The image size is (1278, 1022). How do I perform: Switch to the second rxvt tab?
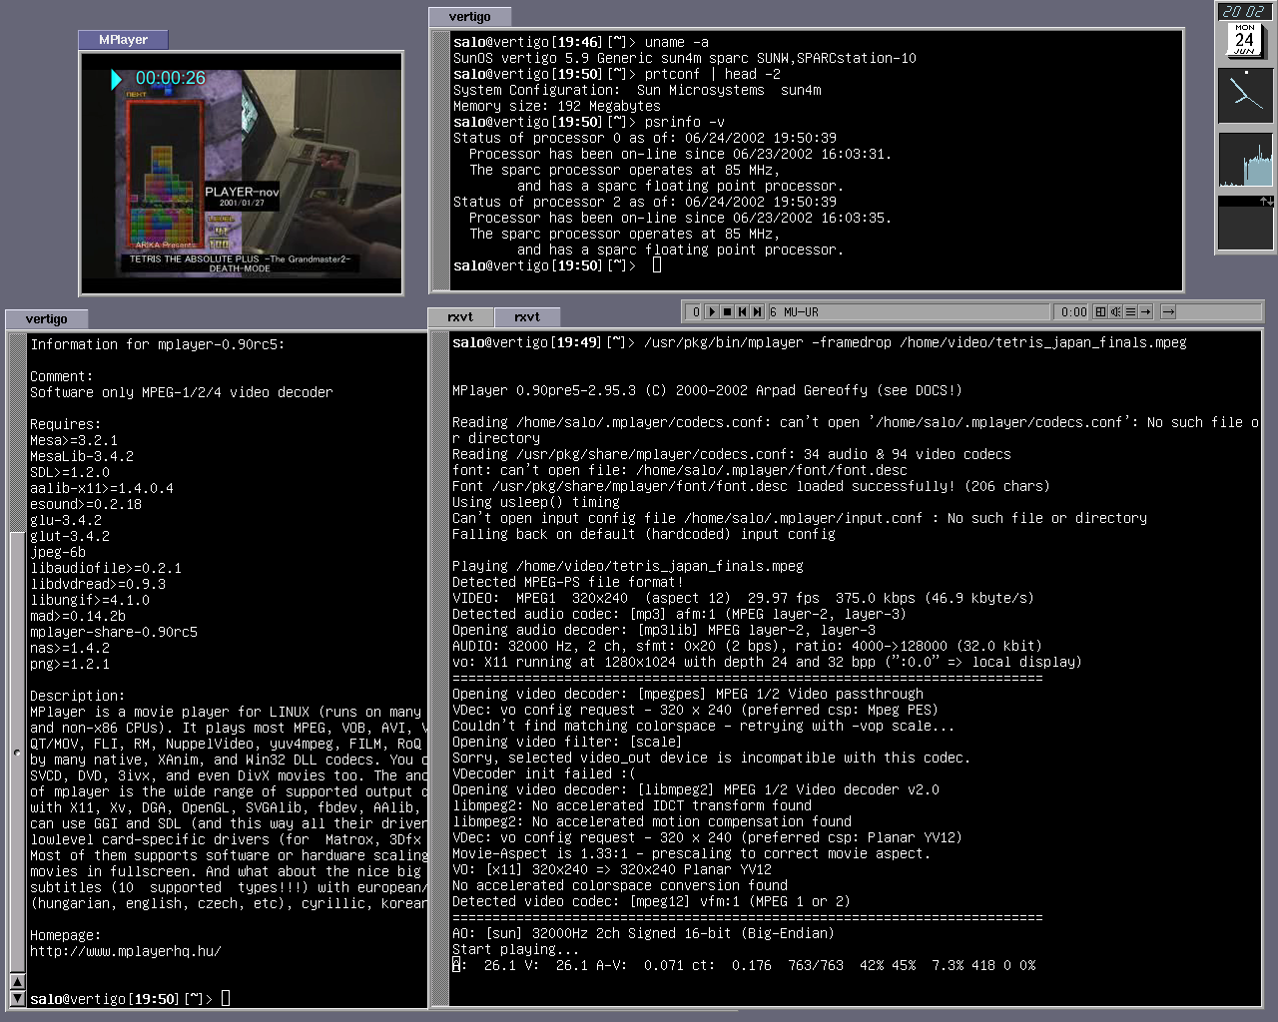click(x=527, y=317)
